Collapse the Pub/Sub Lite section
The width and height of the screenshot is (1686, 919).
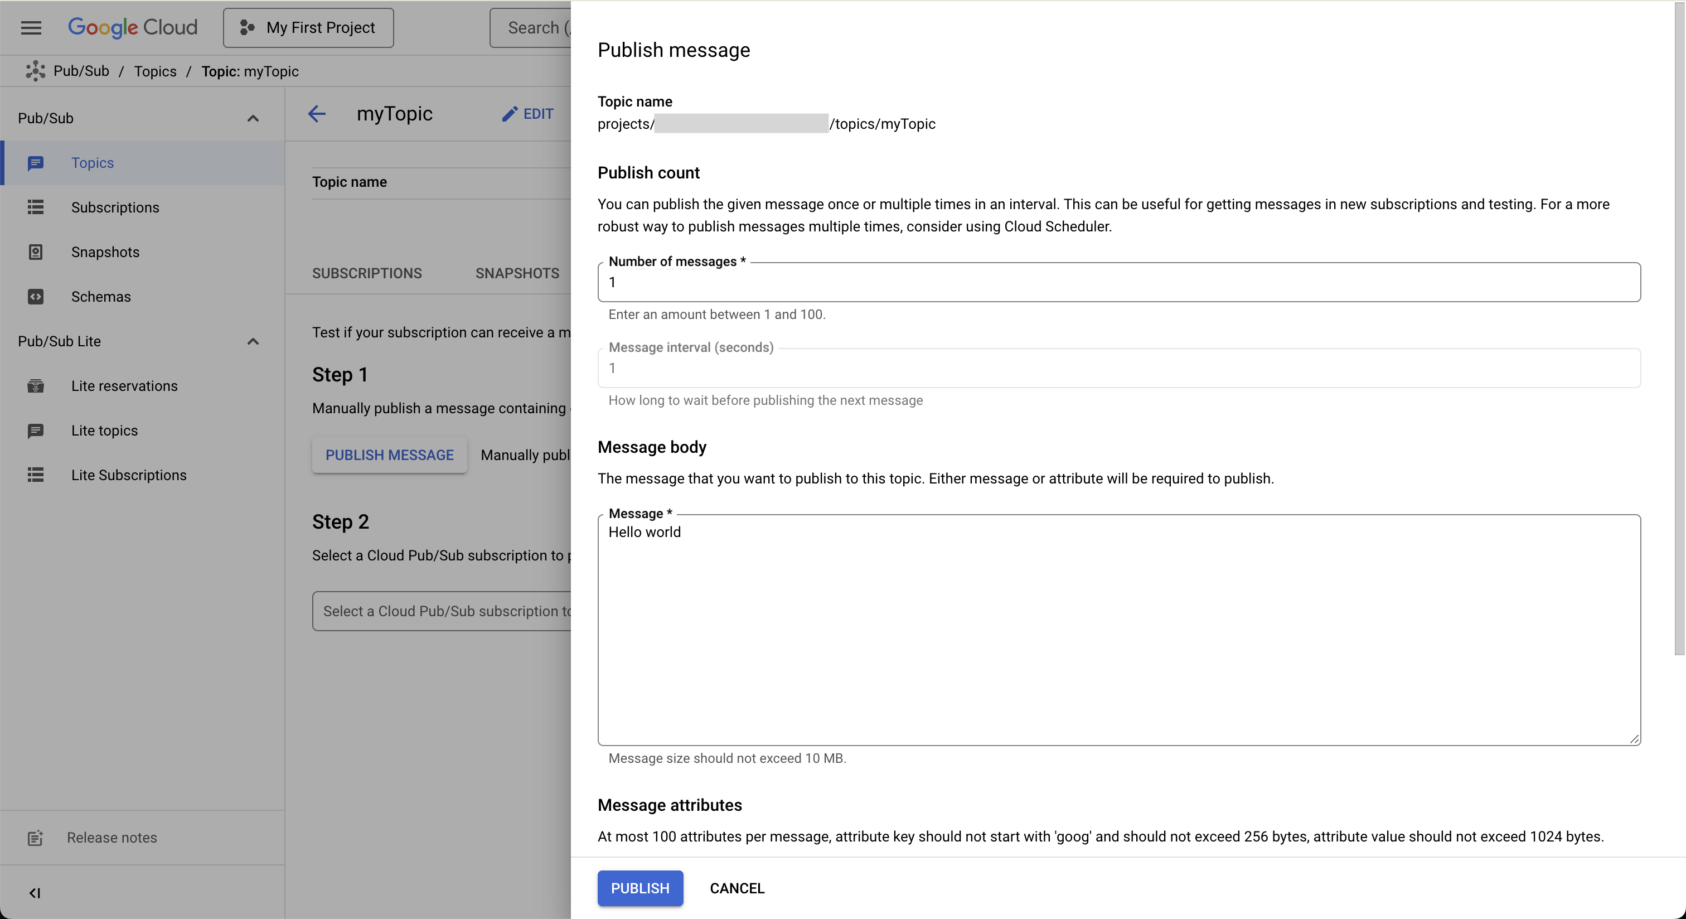coord(253,342)
